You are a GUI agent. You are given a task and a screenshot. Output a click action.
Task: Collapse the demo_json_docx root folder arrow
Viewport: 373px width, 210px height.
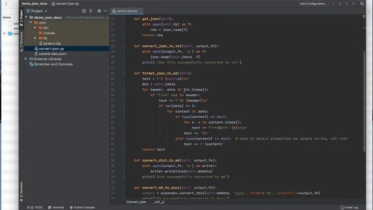26,17
